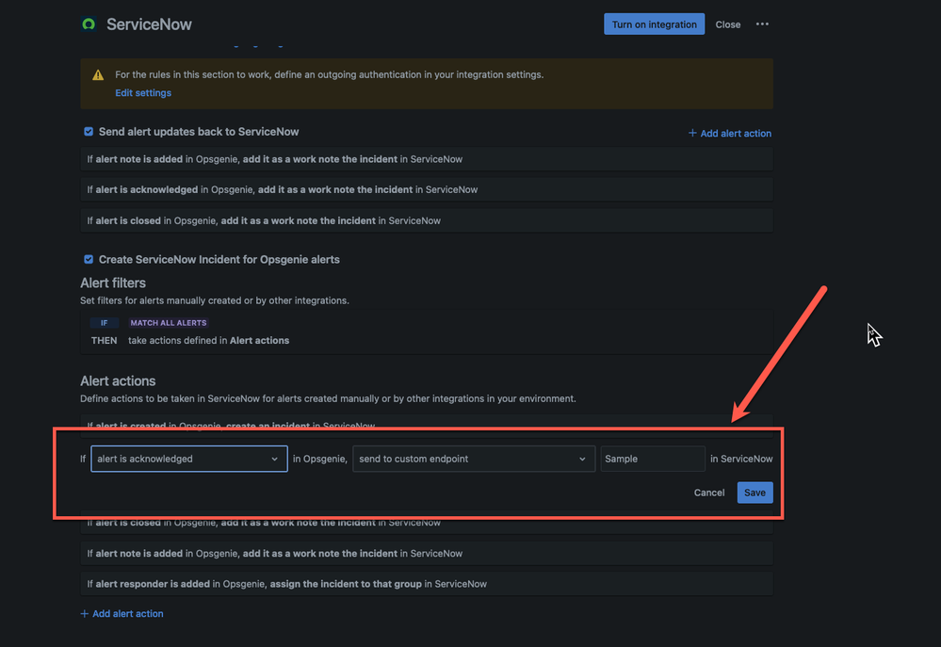This screenshot has width=941, height=647.
Task: Click the Alert actions heading
Action: pos(118,381)
